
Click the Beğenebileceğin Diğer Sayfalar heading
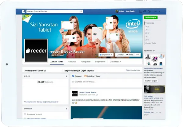point(79,71)
